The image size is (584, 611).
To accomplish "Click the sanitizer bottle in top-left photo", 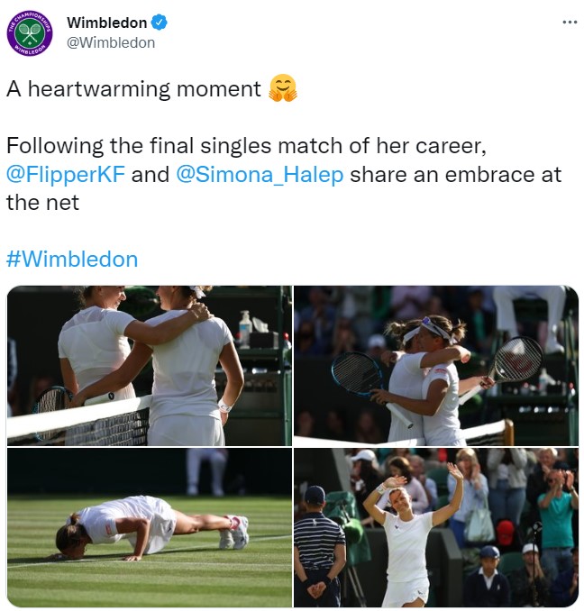I will coord(244,328).
